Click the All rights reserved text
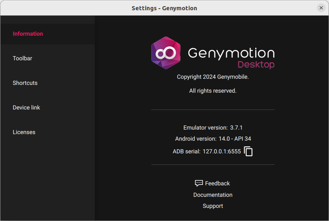This screenshot has width=329, height=221. pyautogui.click(x=213, y=91)
